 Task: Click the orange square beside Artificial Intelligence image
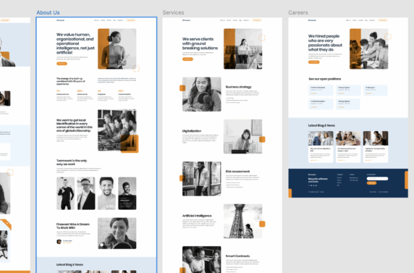pyautogui.click(x=262, y=224)
